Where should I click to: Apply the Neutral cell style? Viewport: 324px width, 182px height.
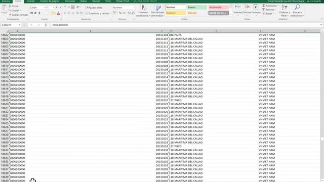[x=176, y=13]
